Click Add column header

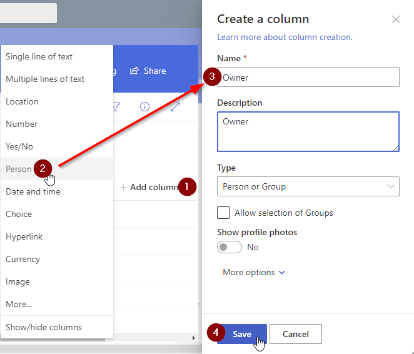click(x=150, y=187)
